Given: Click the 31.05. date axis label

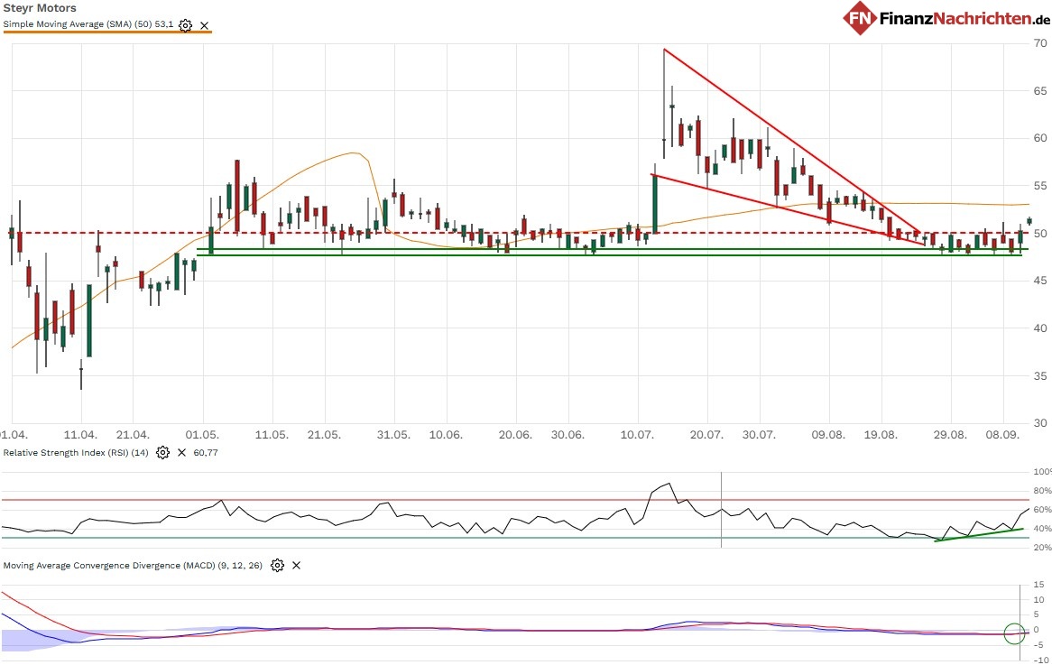Looking at the screenshot, I should point(393,434).
